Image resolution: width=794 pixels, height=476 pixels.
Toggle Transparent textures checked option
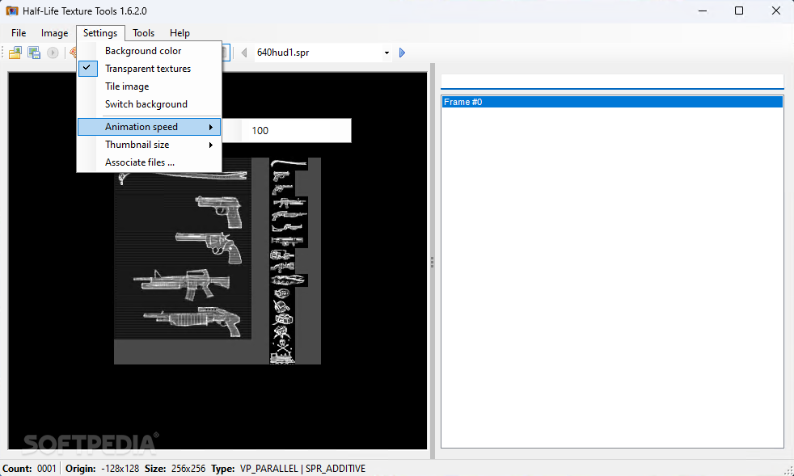tap(150, 69)
